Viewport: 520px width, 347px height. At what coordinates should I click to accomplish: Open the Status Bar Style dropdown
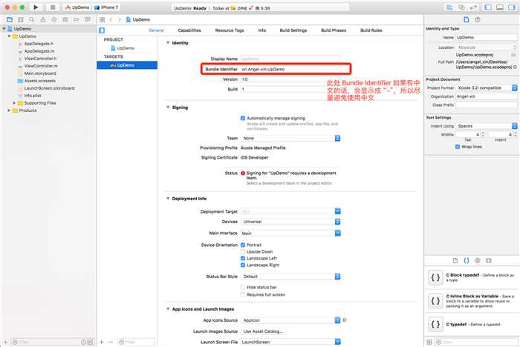pos(290,277)
